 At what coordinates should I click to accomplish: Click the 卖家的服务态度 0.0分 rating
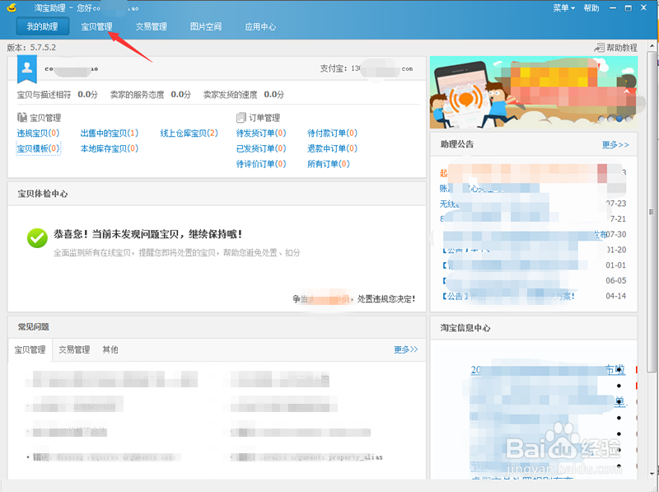coord(151,95)
